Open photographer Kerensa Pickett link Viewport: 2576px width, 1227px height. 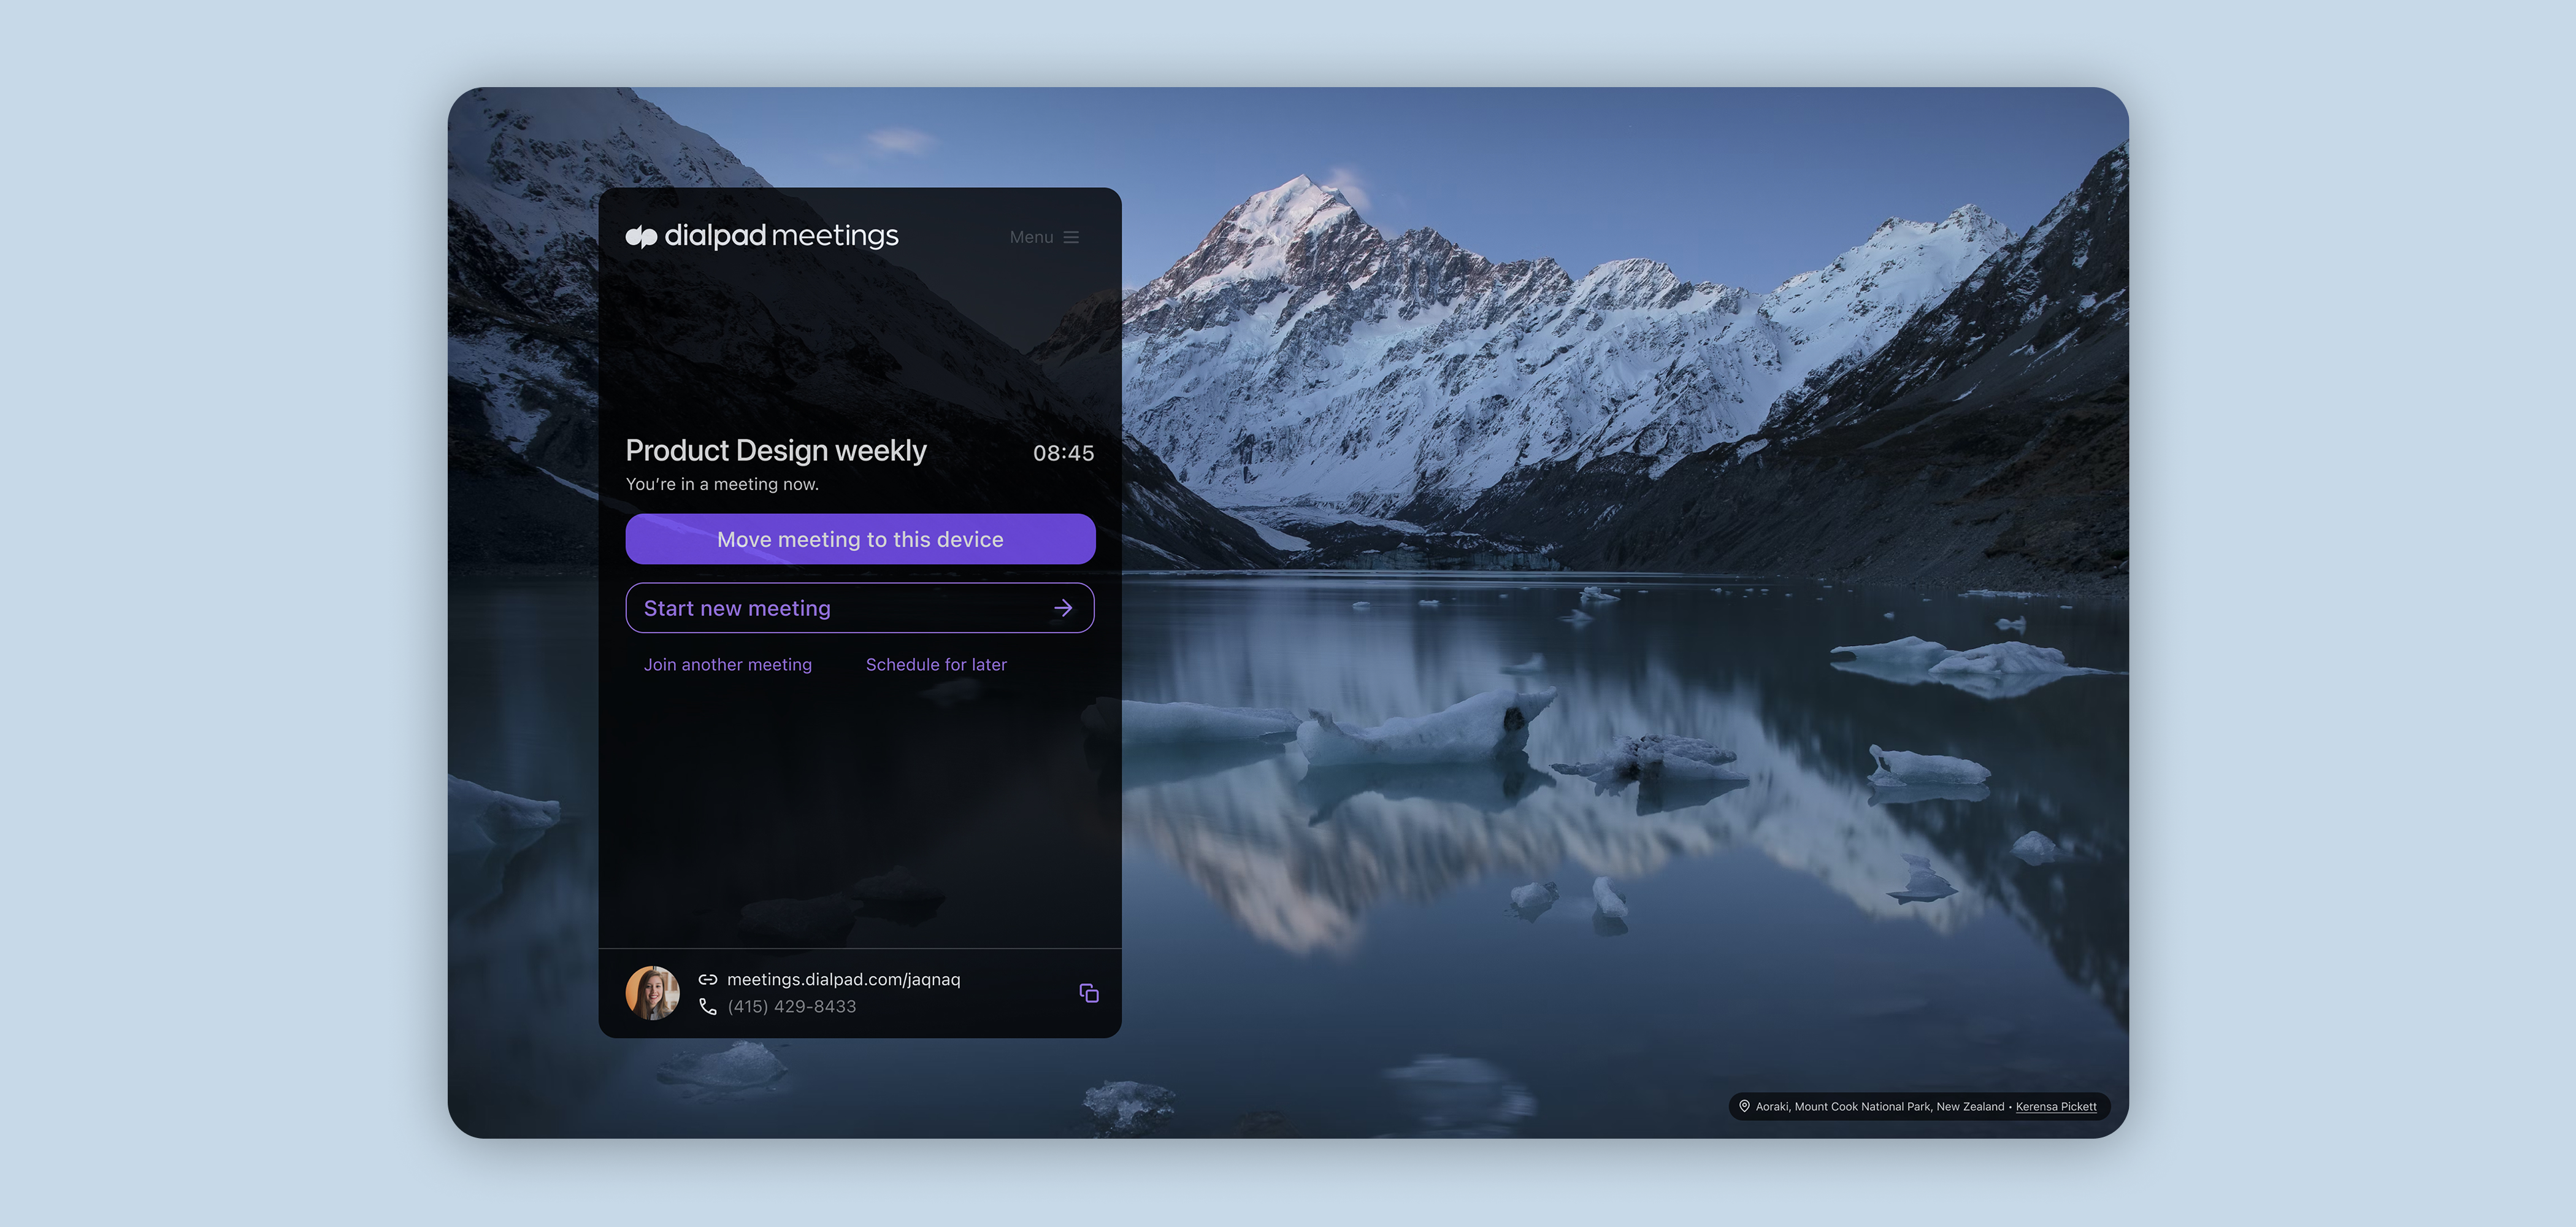pos(2055,1107)
